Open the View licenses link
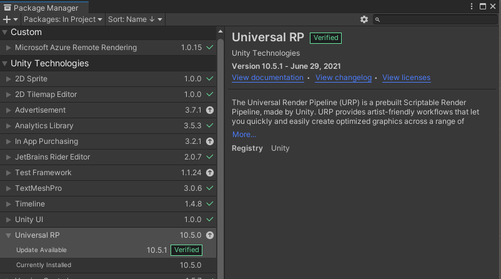 [407, 78]
